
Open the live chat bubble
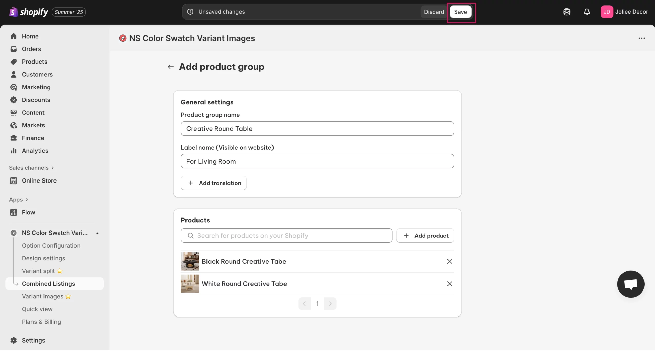(630, 284)
